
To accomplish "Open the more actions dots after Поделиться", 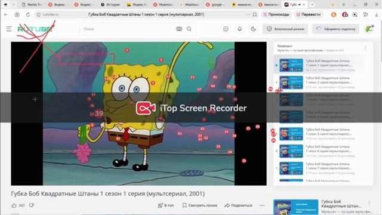I will (x=262, y=205).
